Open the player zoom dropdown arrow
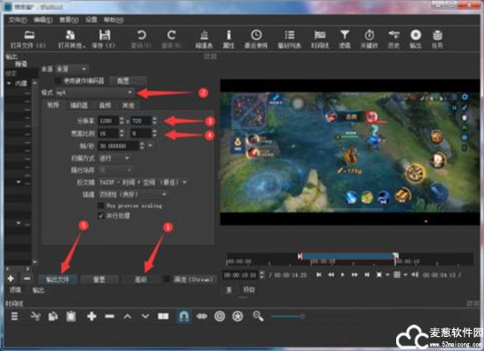Image resolution: width=484 pixels, height=351 pixels. (x=387, y=275)
